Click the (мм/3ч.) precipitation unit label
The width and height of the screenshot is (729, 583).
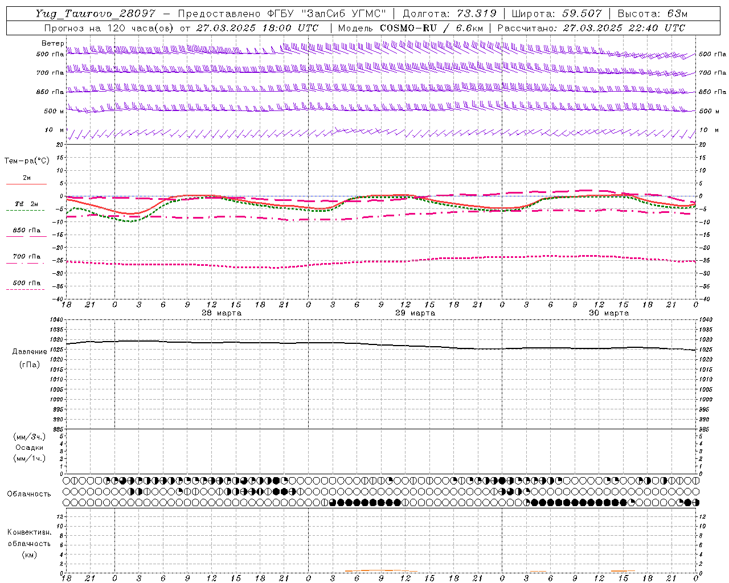(30, 437)
